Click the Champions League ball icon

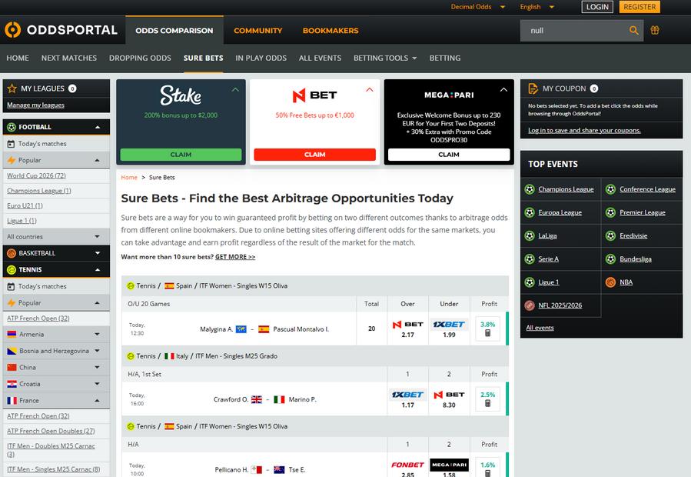530,189
